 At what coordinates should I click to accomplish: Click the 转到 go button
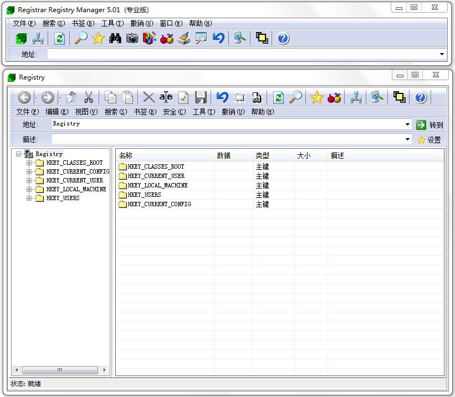[x=430, y=125]
